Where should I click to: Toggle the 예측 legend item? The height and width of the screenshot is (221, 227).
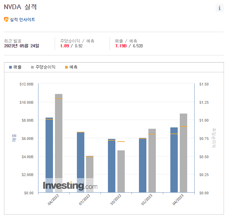[71, 67]
